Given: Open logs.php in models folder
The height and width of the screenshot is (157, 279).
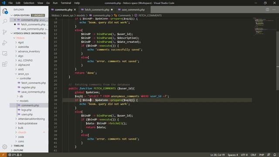Looking at the screenshot, I should (26, 110).
